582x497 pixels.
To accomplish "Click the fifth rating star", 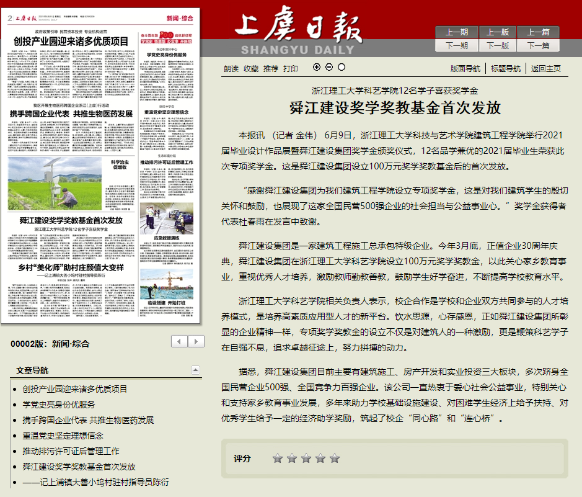I will click(x=335, y=459).
